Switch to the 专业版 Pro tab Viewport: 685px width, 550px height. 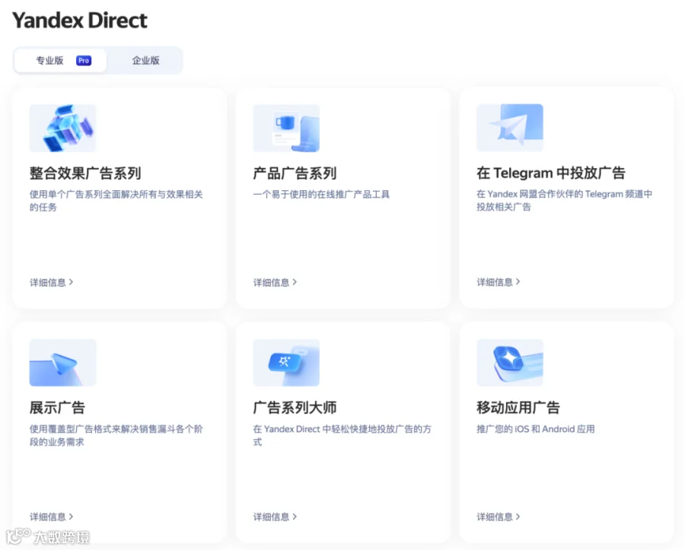coord(60,61)
